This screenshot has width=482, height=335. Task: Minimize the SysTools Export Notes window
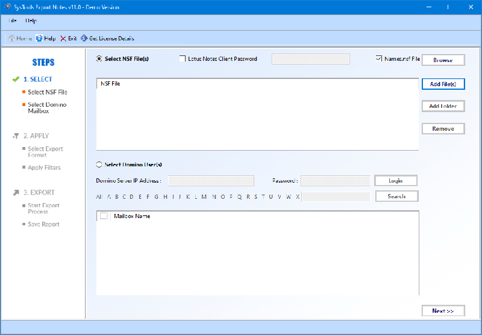[429, 7]
